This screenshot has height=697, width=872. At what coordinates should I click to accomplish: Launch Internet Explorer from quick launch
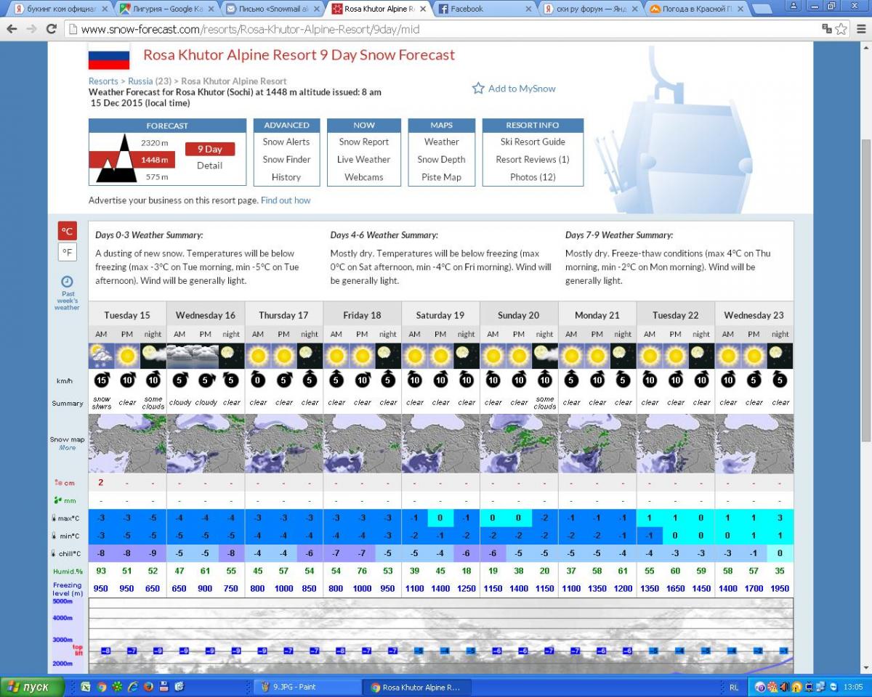pos(132,687)
